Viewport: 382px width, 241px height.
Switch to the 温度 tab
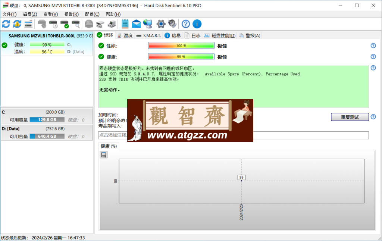pos(125,35)
